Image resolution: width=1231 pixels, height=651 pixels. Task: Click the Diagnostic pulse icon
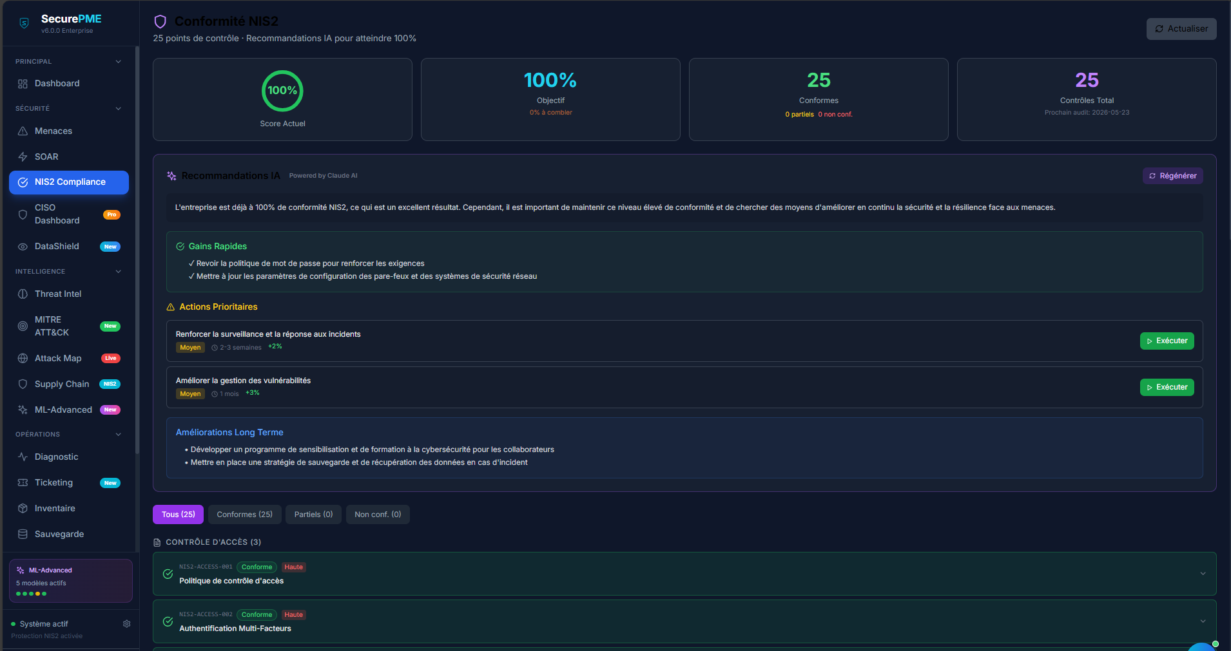point(23,457)
